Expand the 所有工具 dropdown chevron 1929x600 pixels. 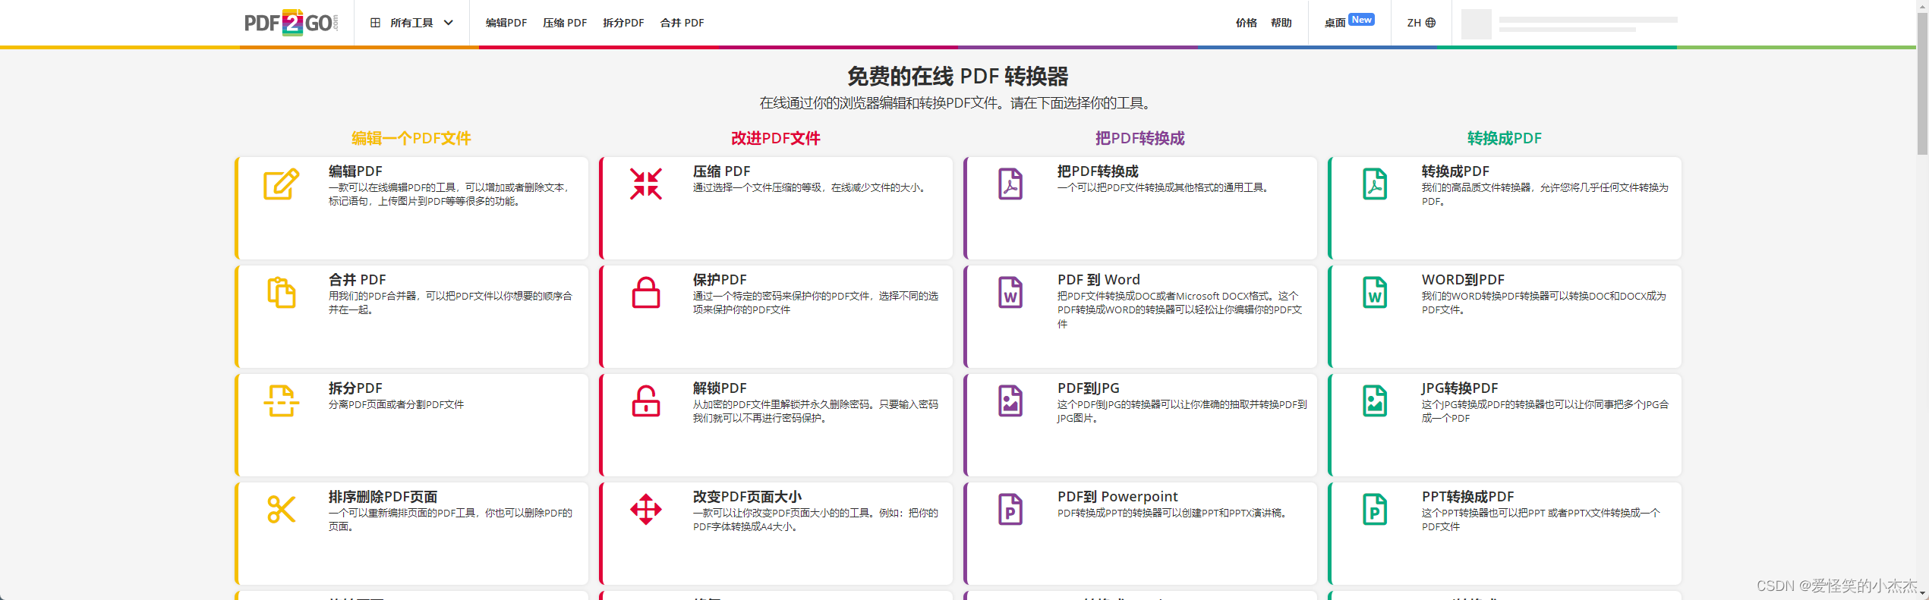(x=449, y=23)
